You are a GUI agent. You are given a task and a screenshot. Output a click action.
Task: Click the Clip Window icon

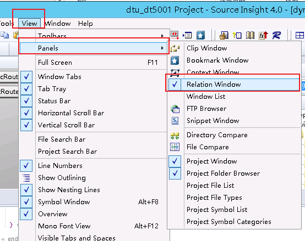[175, 48]
